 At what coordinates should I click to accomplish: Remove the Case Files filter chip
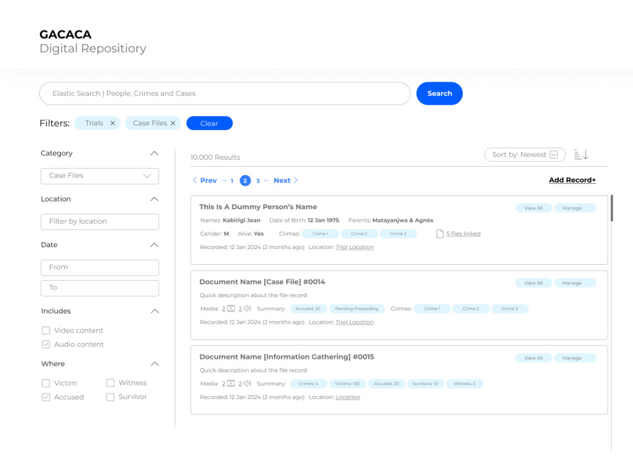coord(173,123)
